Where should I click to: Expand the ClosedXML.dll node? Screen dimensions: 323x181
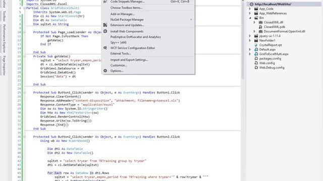[254, 22]
